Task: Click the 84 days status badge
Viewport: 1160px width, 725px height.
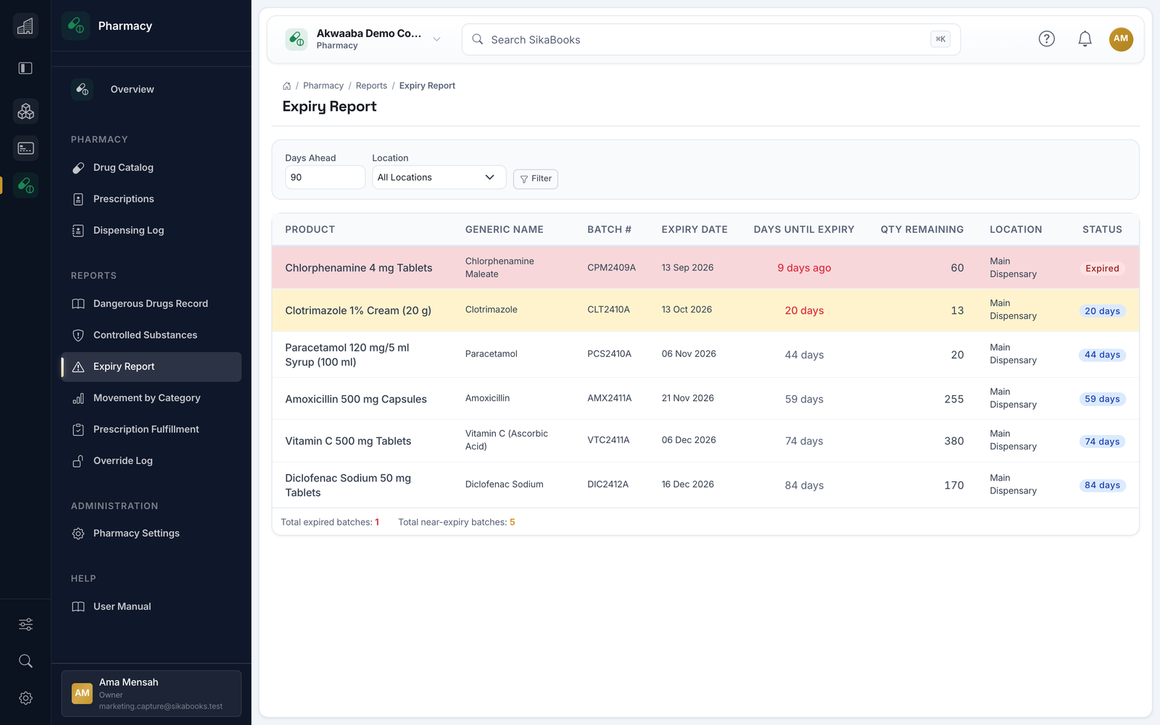Action: [1102, 486]
